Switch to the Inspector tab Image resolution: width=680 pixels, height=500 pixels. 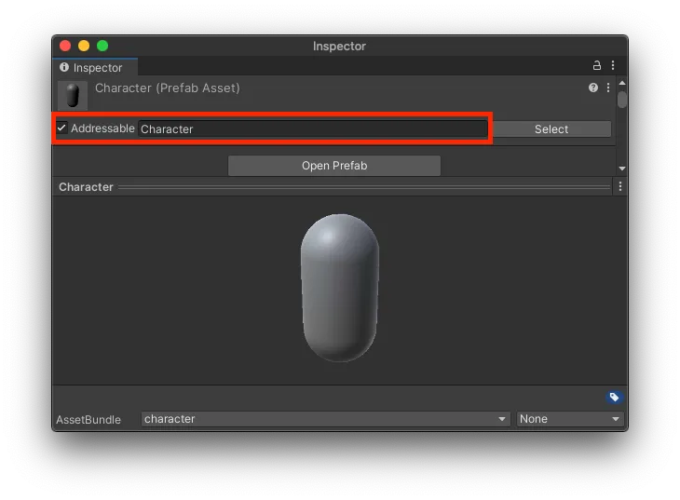click(x=92, y=68)
